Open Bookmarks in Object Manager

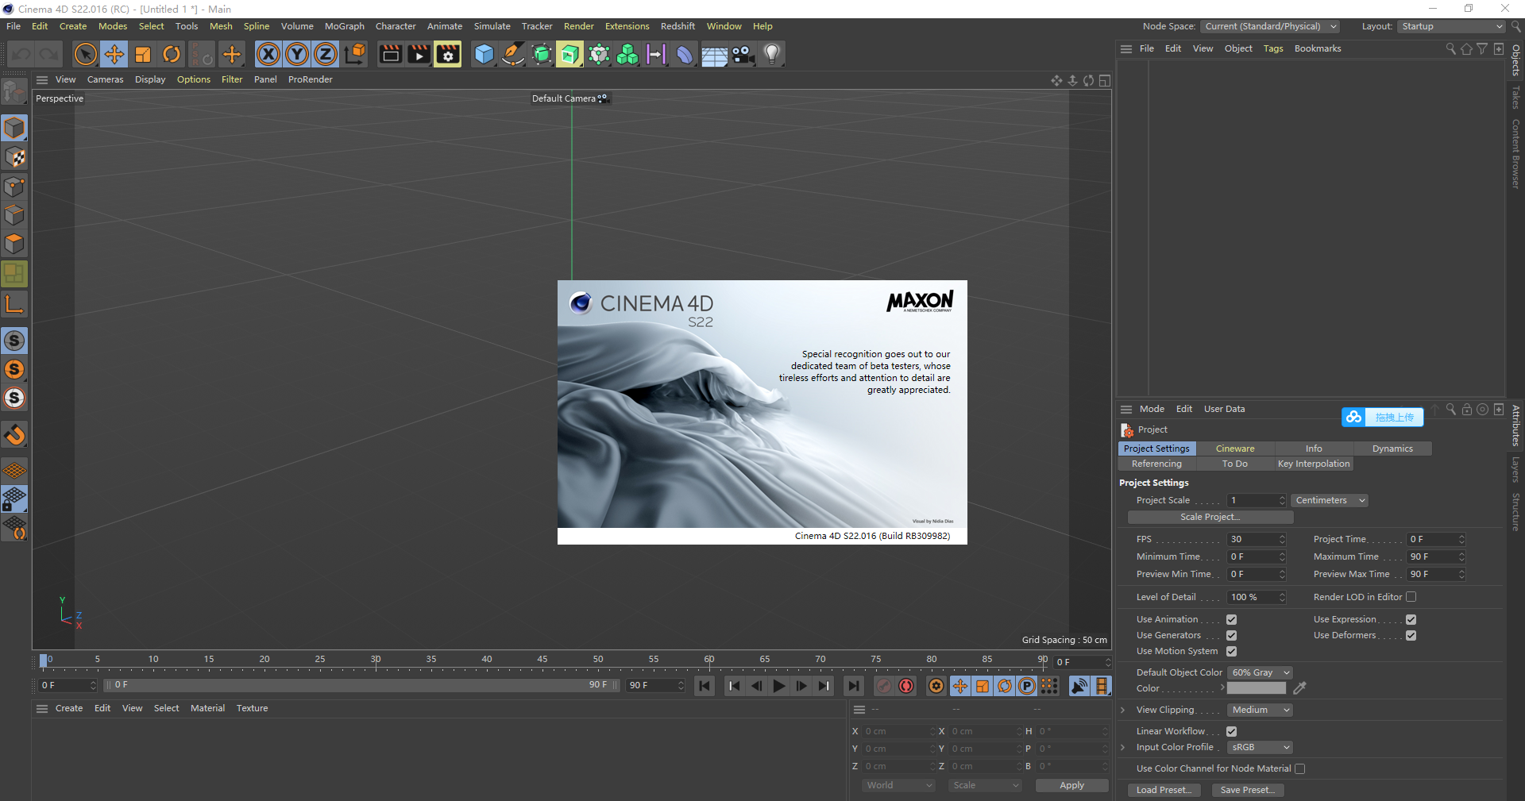1317,48
